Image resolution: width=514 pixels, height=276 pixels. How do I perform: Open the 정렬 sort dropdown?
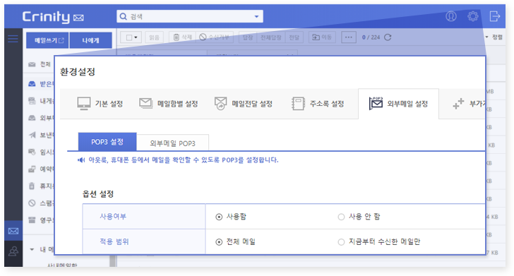click(494, 37)
